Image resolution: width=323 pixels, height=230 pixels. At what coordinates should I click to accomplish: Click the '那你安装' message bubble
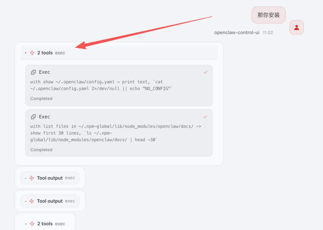[268, 15]
